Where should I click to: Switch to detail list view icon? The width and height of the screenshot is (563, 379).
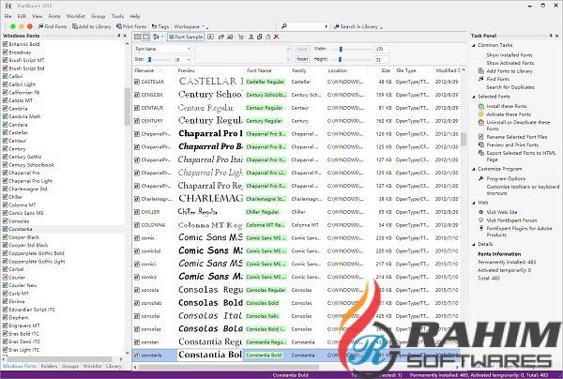tap(145, 37)
